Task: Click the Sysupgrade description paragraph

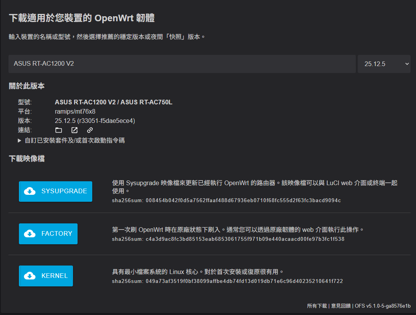Action: (x=255, y=187)
